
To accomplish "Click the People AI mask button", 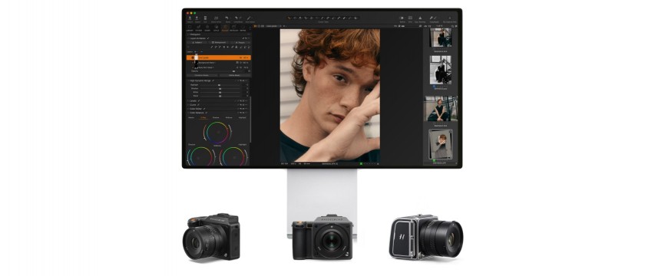I will (x=240, y=42).
